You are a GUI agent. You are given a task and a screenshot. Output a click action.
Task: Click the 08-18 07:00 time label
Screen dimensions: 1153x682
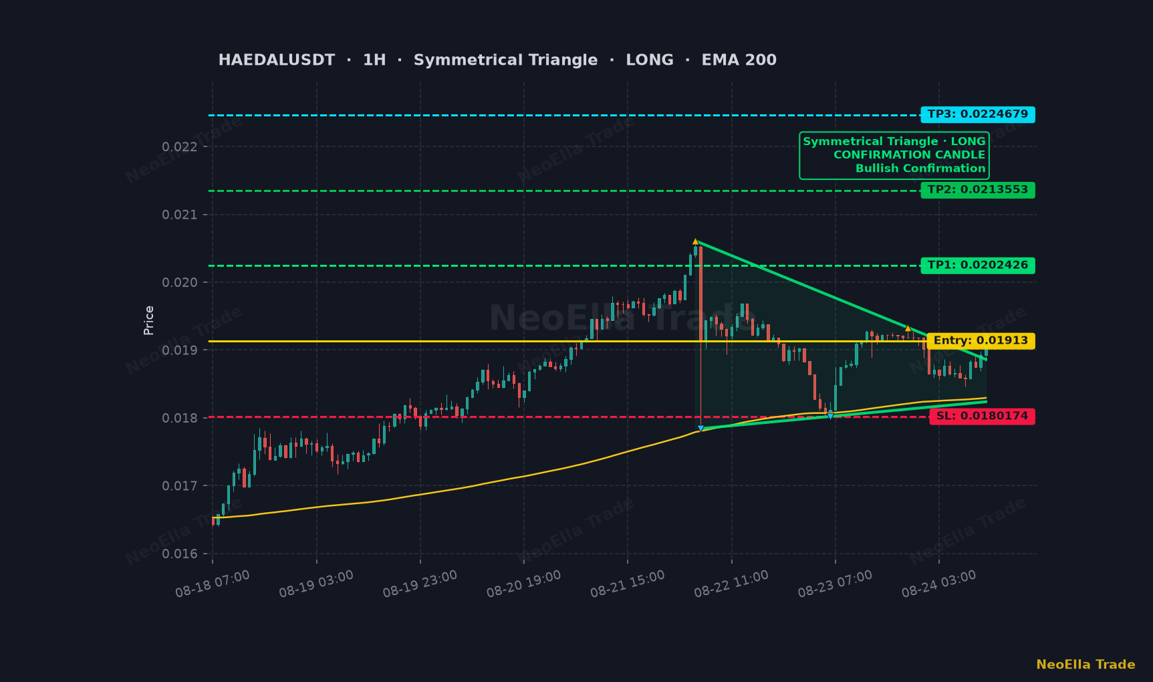pyautogui.click(x=213, y=584)
